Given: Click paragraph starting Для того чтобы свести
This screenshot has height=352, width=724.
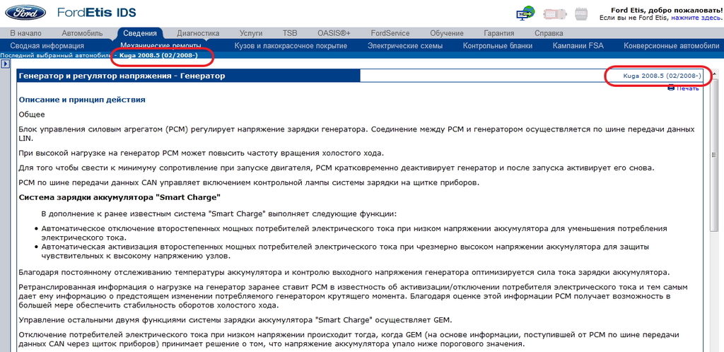Looking at the screenshot, I should point(337,167).
